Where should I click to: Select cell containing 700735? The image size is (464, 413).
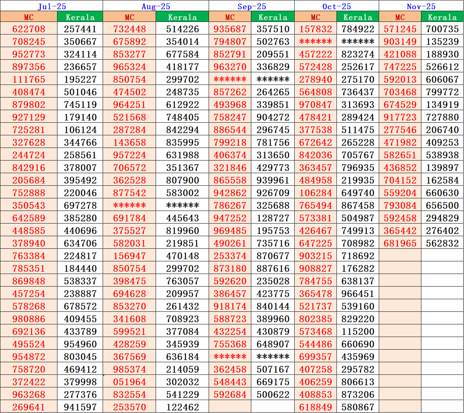click(x=442, y=29)
